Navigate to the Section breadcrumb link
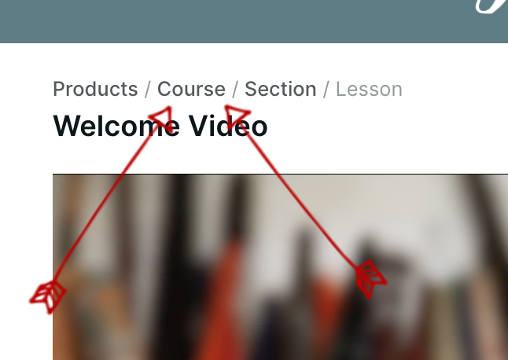508x360 pixels. click(281, 89)
